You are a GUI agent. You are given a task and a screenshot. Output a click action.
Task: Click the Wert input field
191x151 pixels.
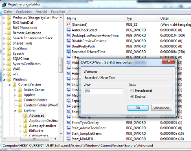(103, 91)
